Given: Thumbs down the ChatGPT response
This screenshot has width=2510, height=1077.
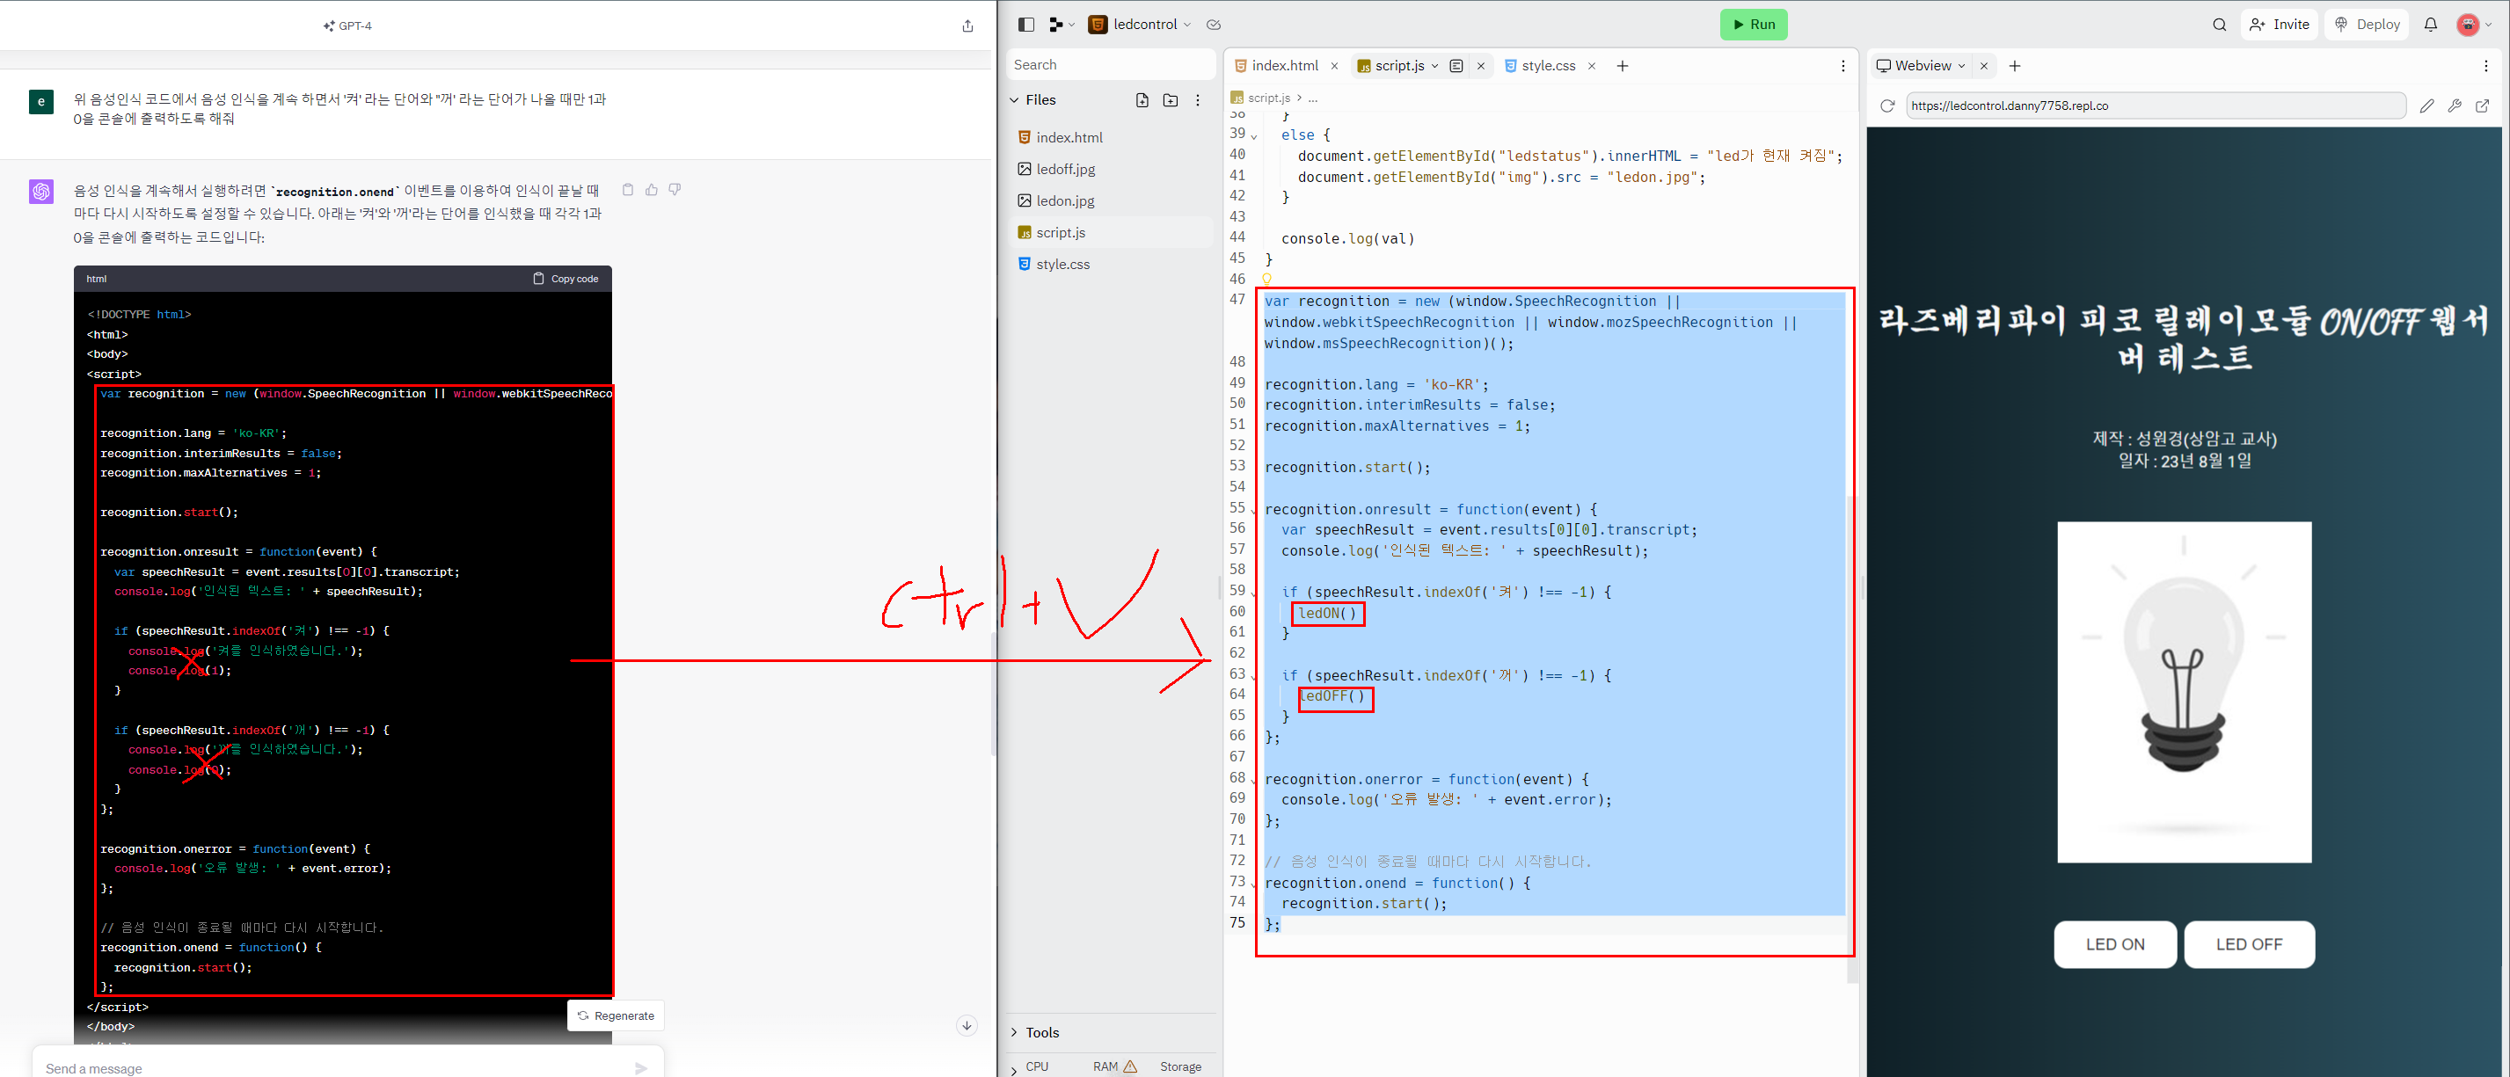Looking at the screenshot, I should click(x=675, y=190).
